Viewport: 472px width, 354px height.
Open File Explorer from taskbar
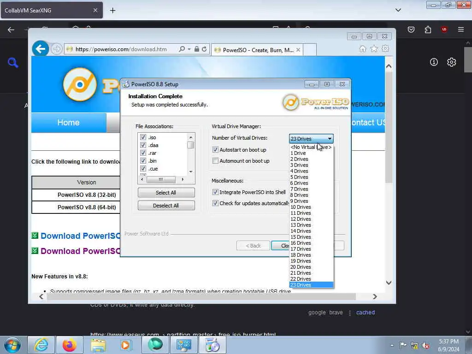(x=98, y=345)
